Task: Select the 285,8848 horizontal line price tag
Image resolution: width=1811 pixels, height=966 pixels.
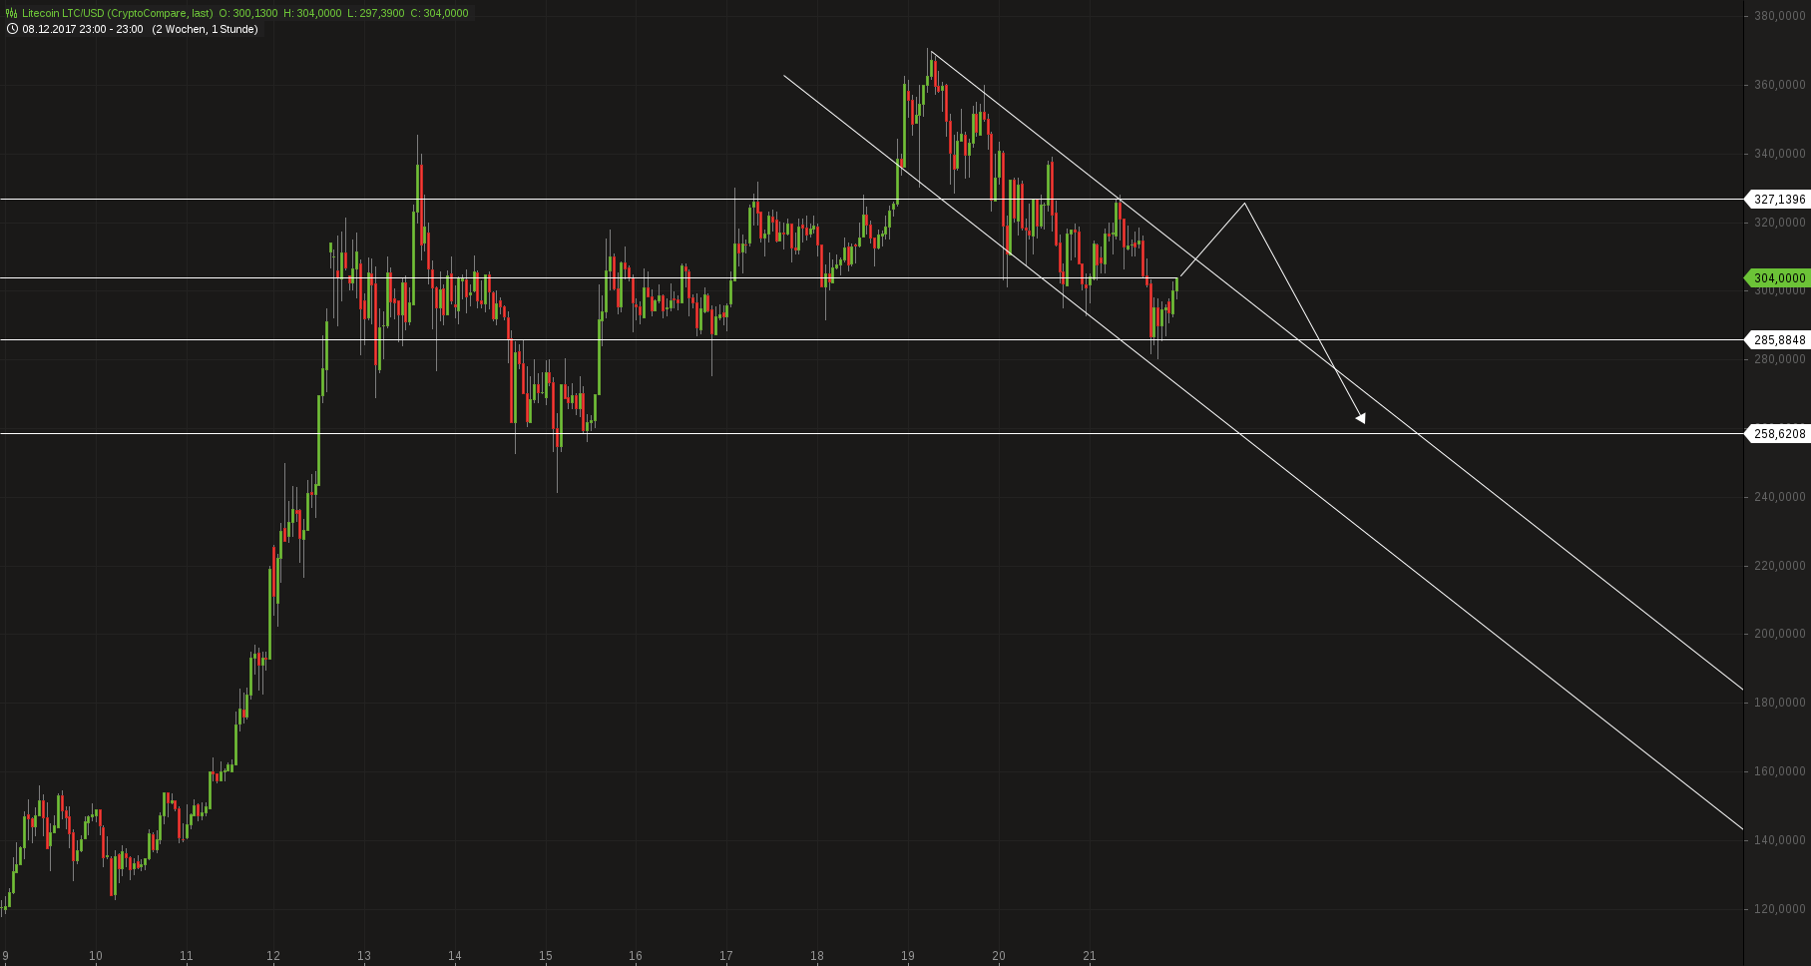Action: 1777,340
